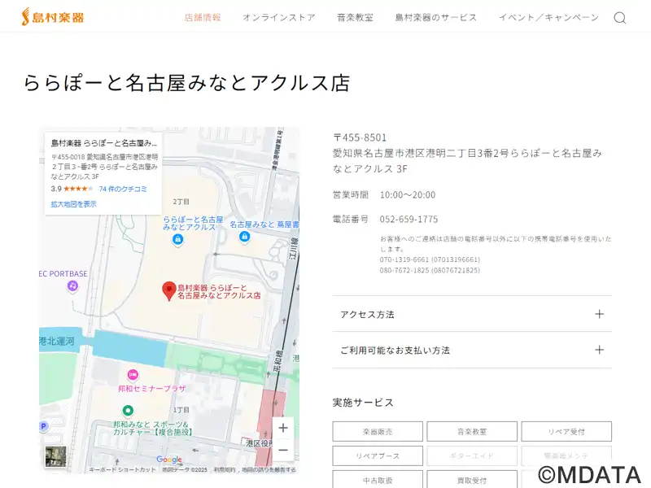Click the phone number 052-659-1775
This screenshot has width=651, height=488.
pos(409,219)
